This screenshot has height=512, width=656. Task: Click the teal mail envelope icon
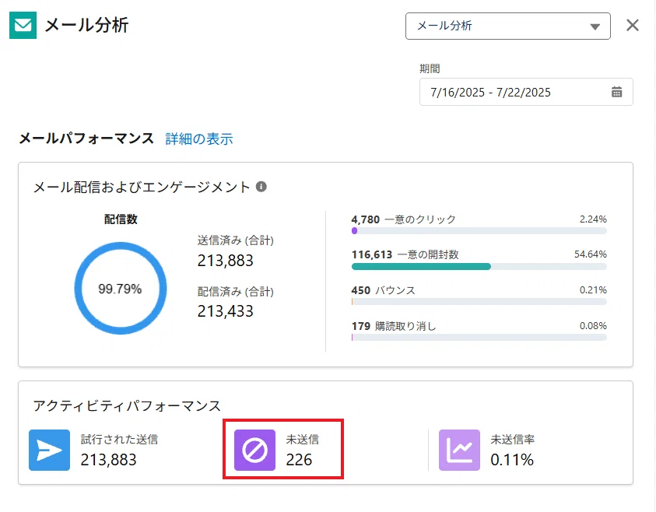coord(23,25)
